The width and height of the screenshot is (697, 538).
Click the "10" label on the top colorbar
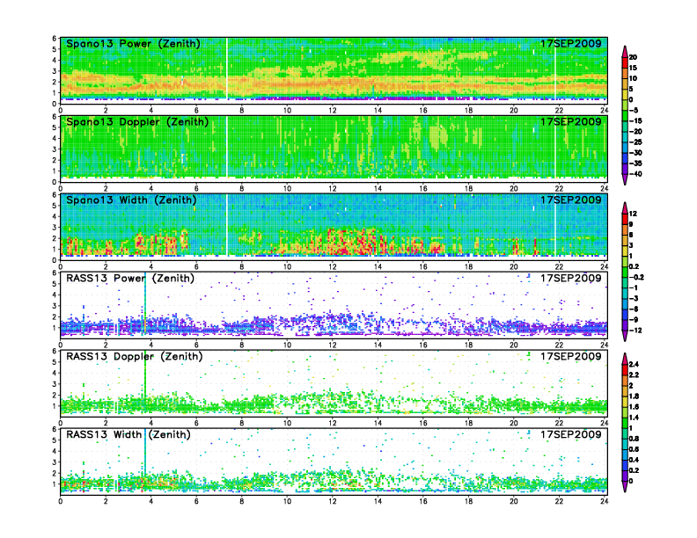[x=633, y=78]
